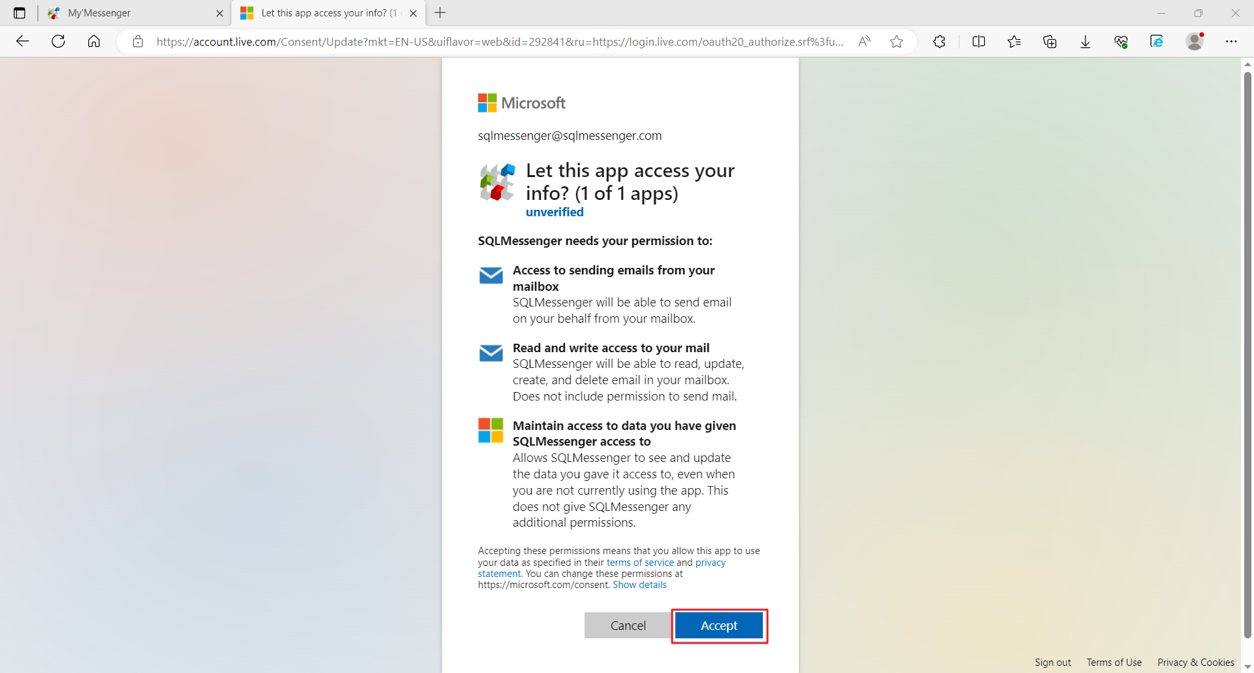The height and width of the screenshot is (673, 1254).
Task: Close the My'Messenger tab
Action: 219,13
